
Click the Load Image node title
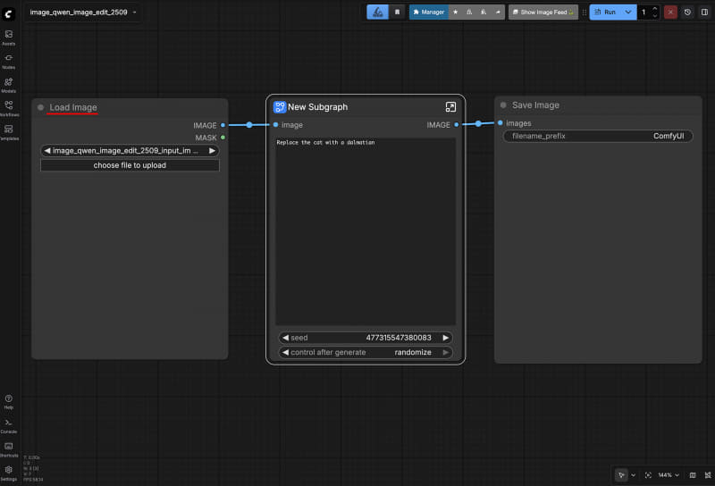coord(73,107)
